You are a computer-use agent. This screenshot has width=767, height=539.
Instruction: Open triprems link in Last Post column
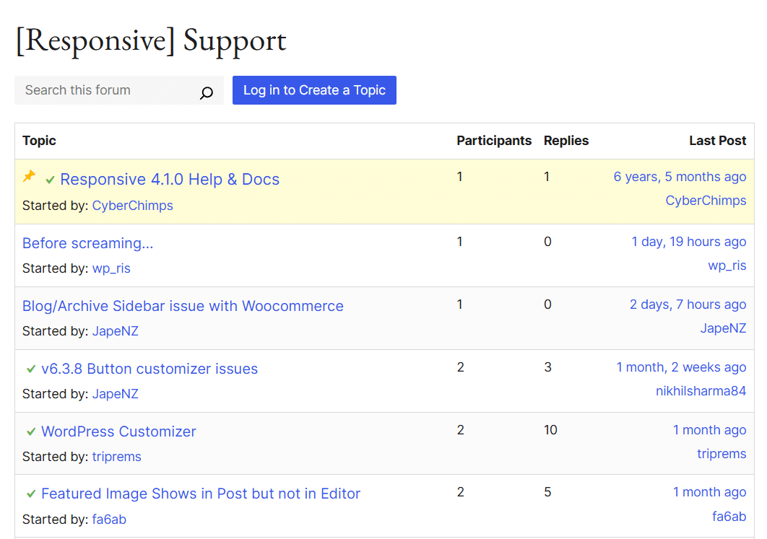[x=722, y=454]
